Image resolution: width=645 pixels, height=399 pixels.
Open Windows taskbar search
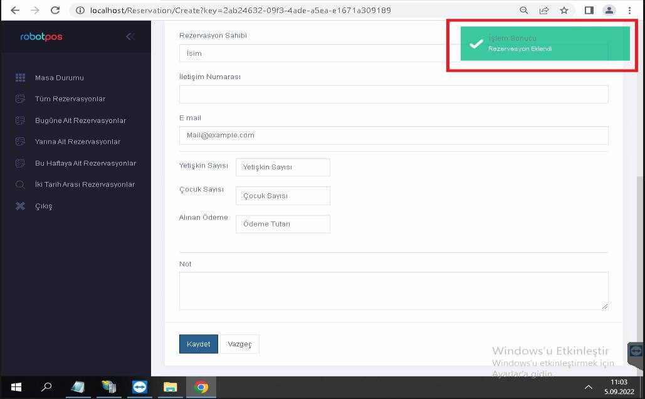point(46,387)
